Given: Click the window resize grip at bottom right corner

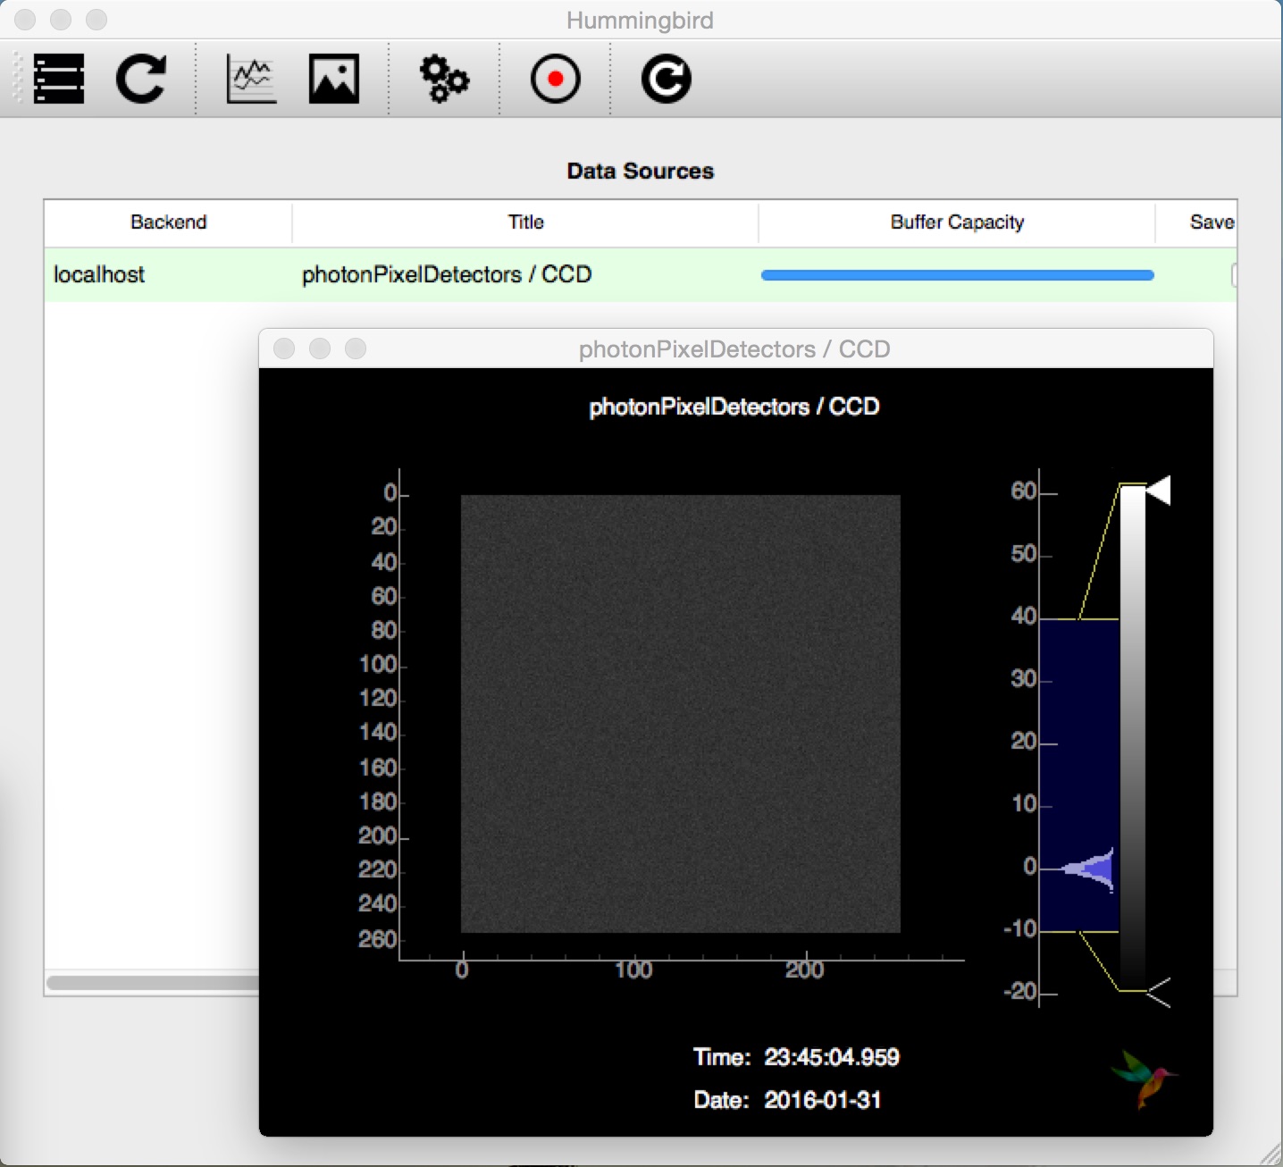Looking at the screenshot, I should click(1270, 1155).
